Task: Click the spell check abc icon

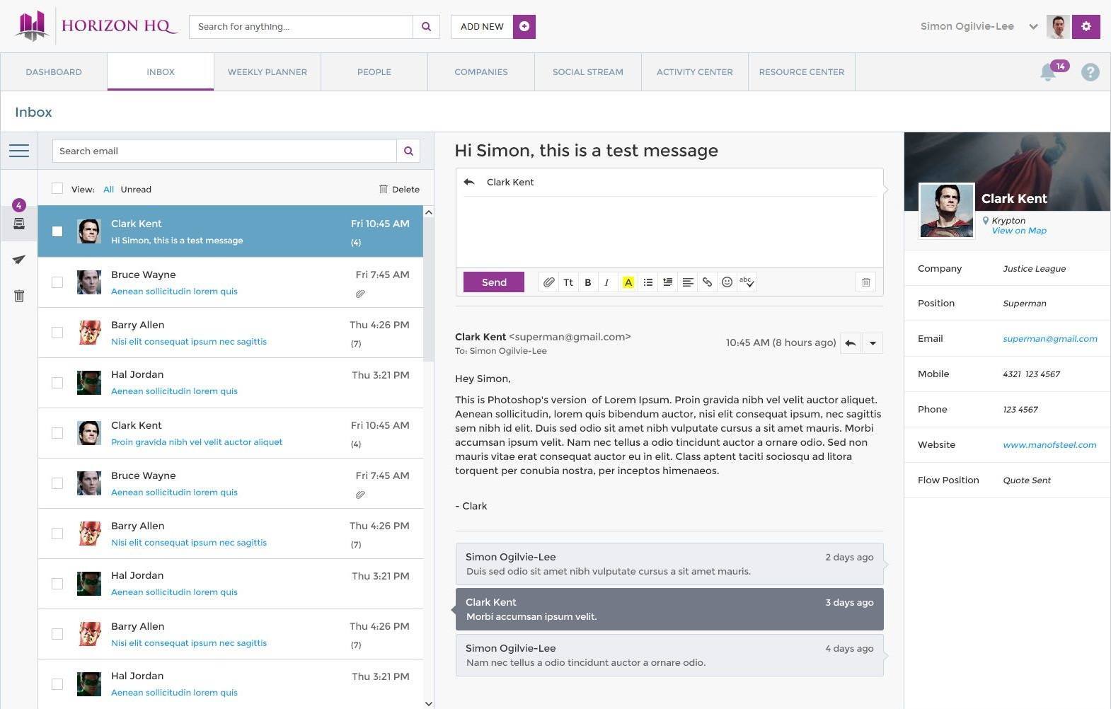Action: [747, 282]
